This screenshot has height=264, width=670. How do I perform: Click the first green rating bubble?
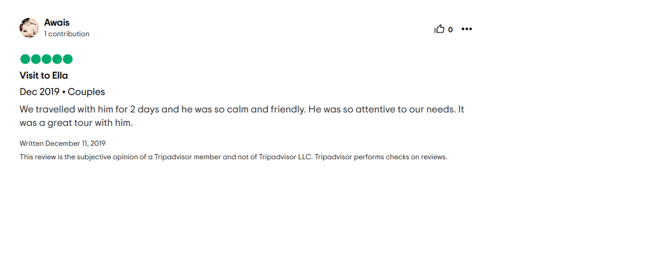(25, 59)
